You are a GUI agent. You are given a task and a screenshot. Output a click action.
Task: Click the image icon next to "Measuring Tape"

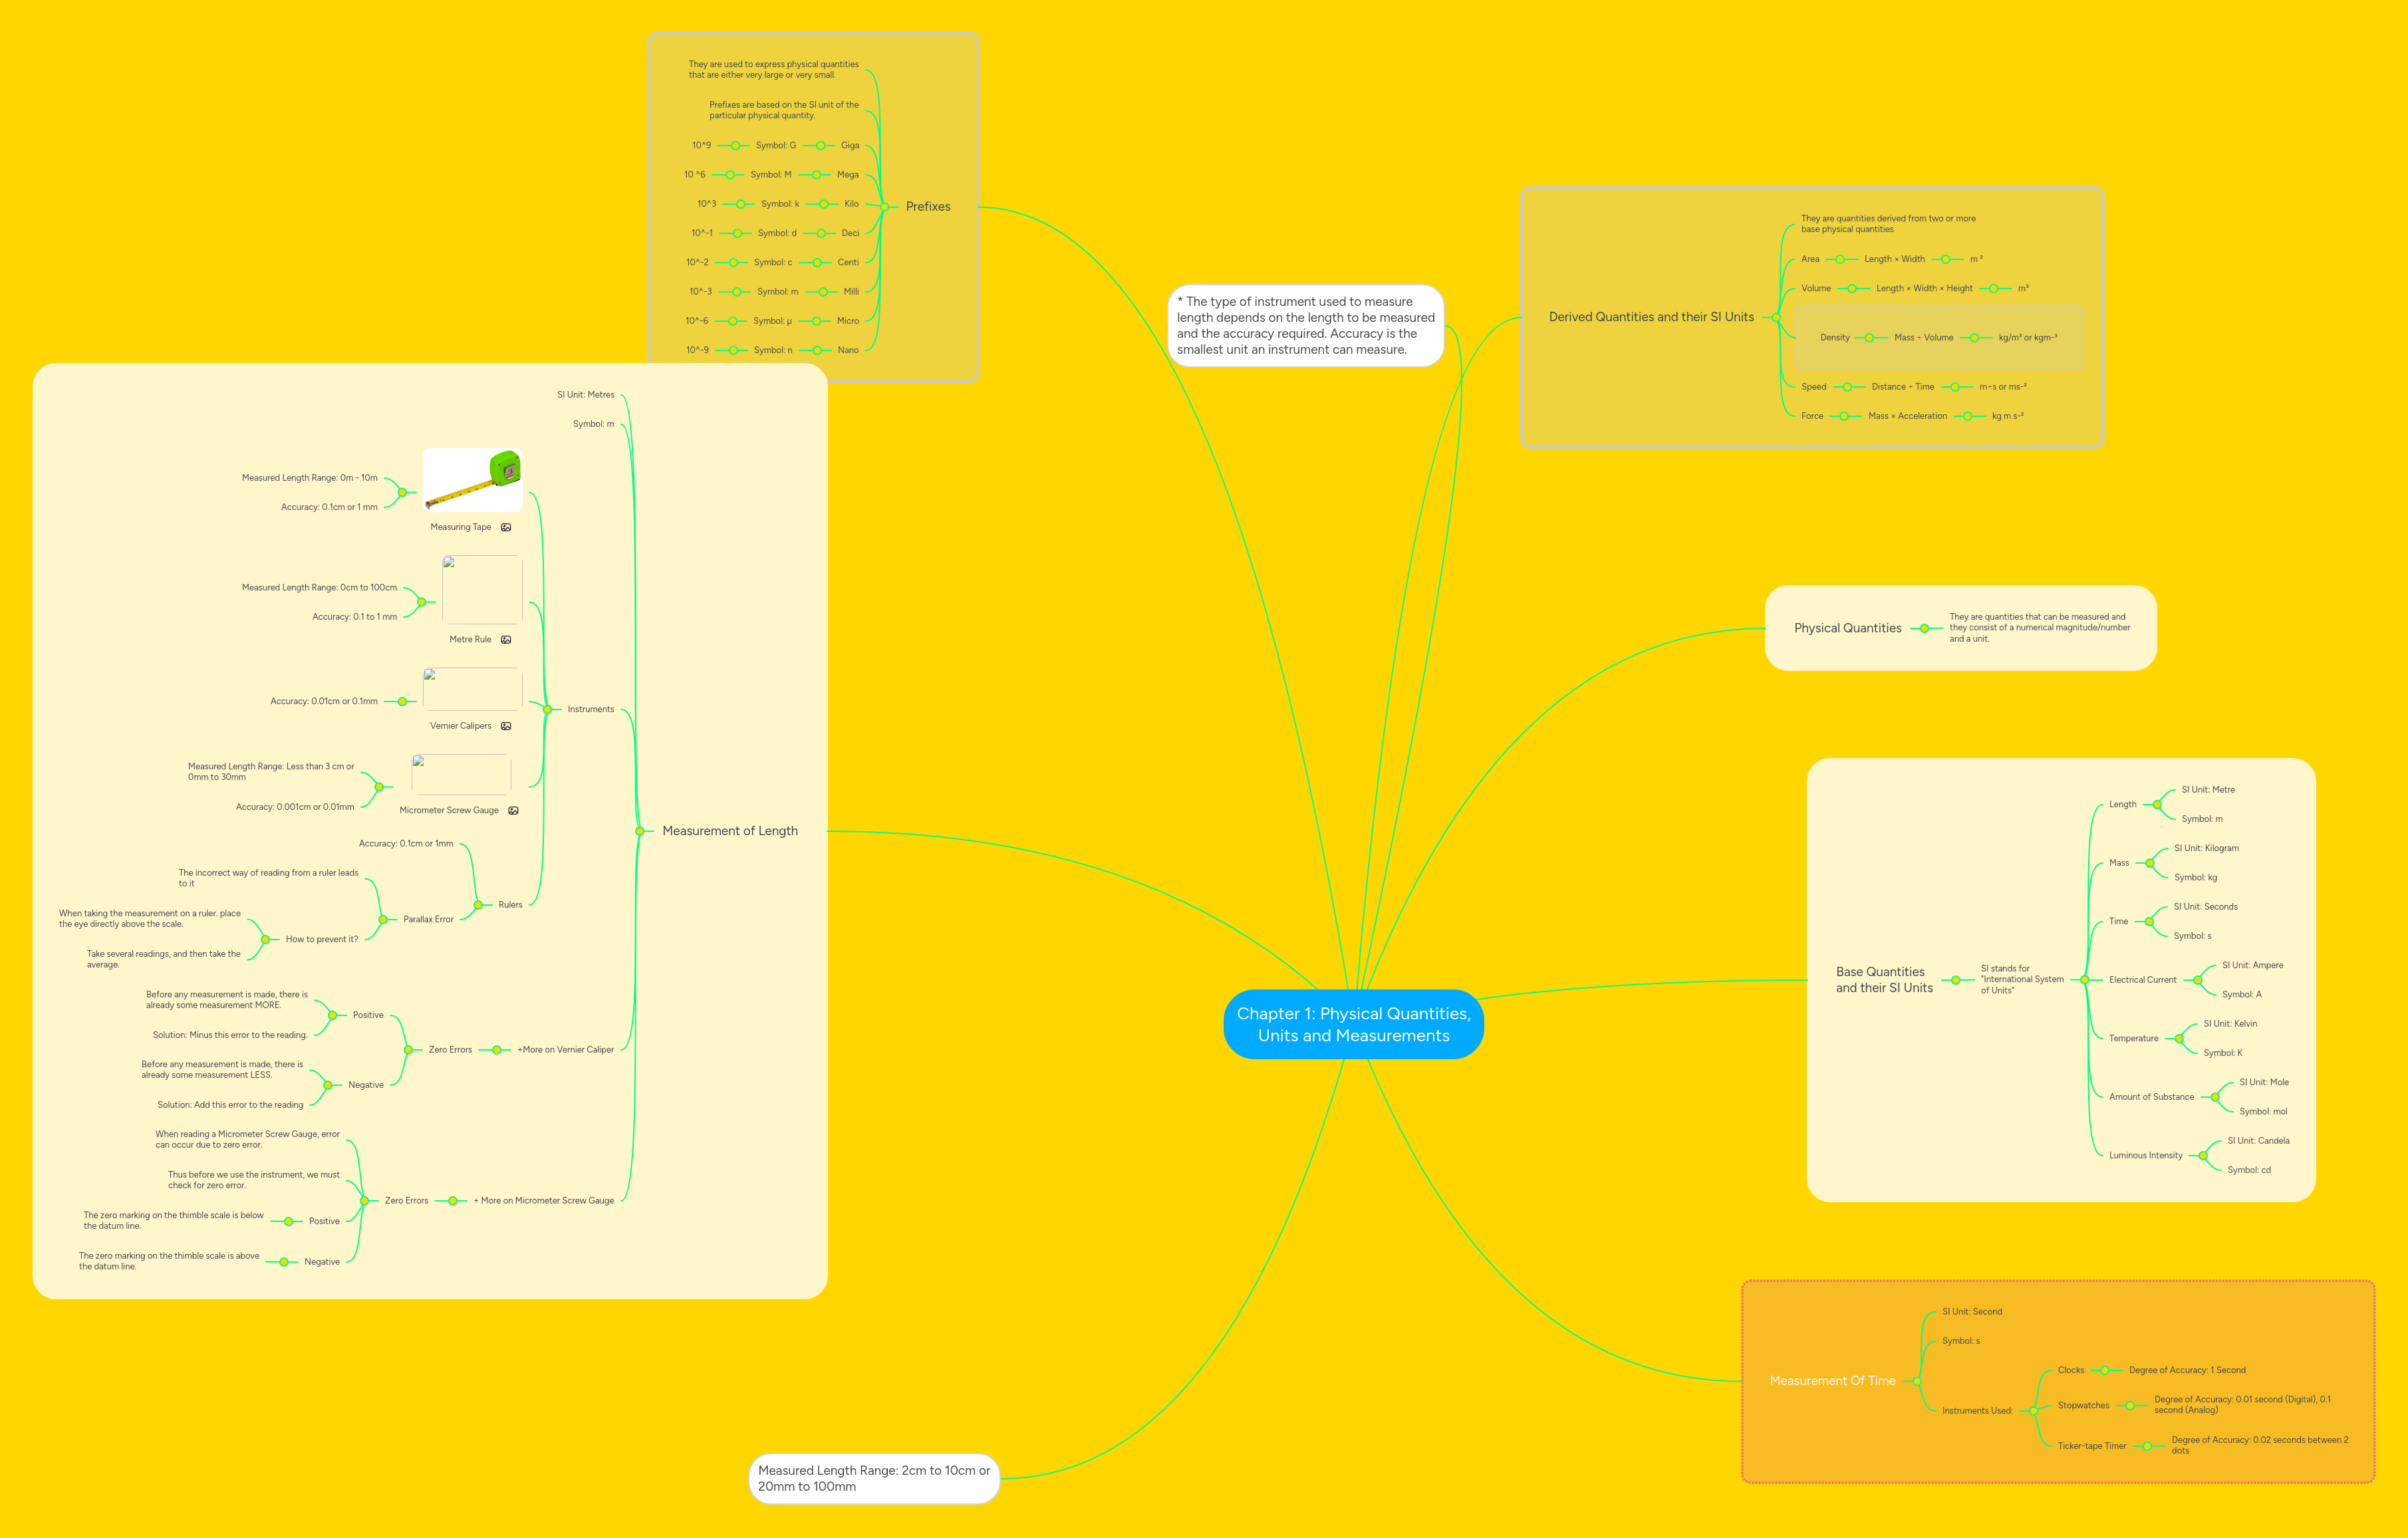click(x=507, y=527)
